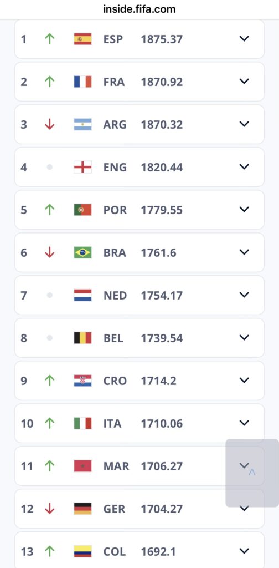Tap the scroll-to-top floating arrow button
Screen dimensions: 279x568
click(252, 473)
